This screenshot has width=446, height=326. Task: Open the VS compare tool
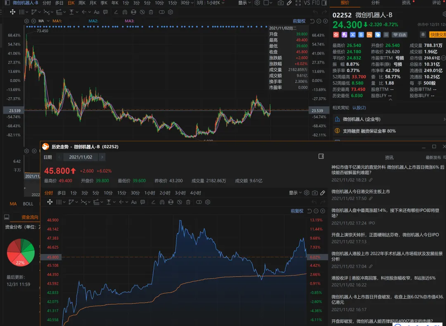pos(306,3)
